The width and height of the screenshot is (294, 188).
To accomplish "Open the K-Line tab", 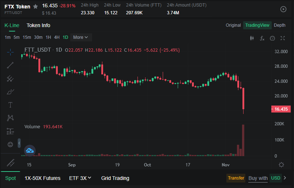I will 12,25.
